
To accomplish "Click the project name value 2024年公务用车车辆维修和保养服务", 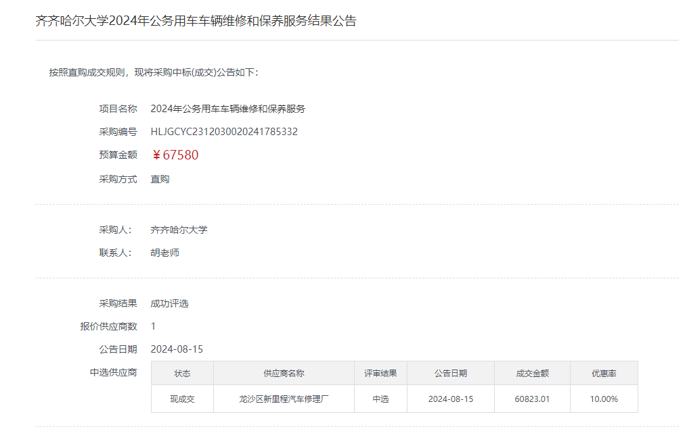I will (x=227, y=109).
